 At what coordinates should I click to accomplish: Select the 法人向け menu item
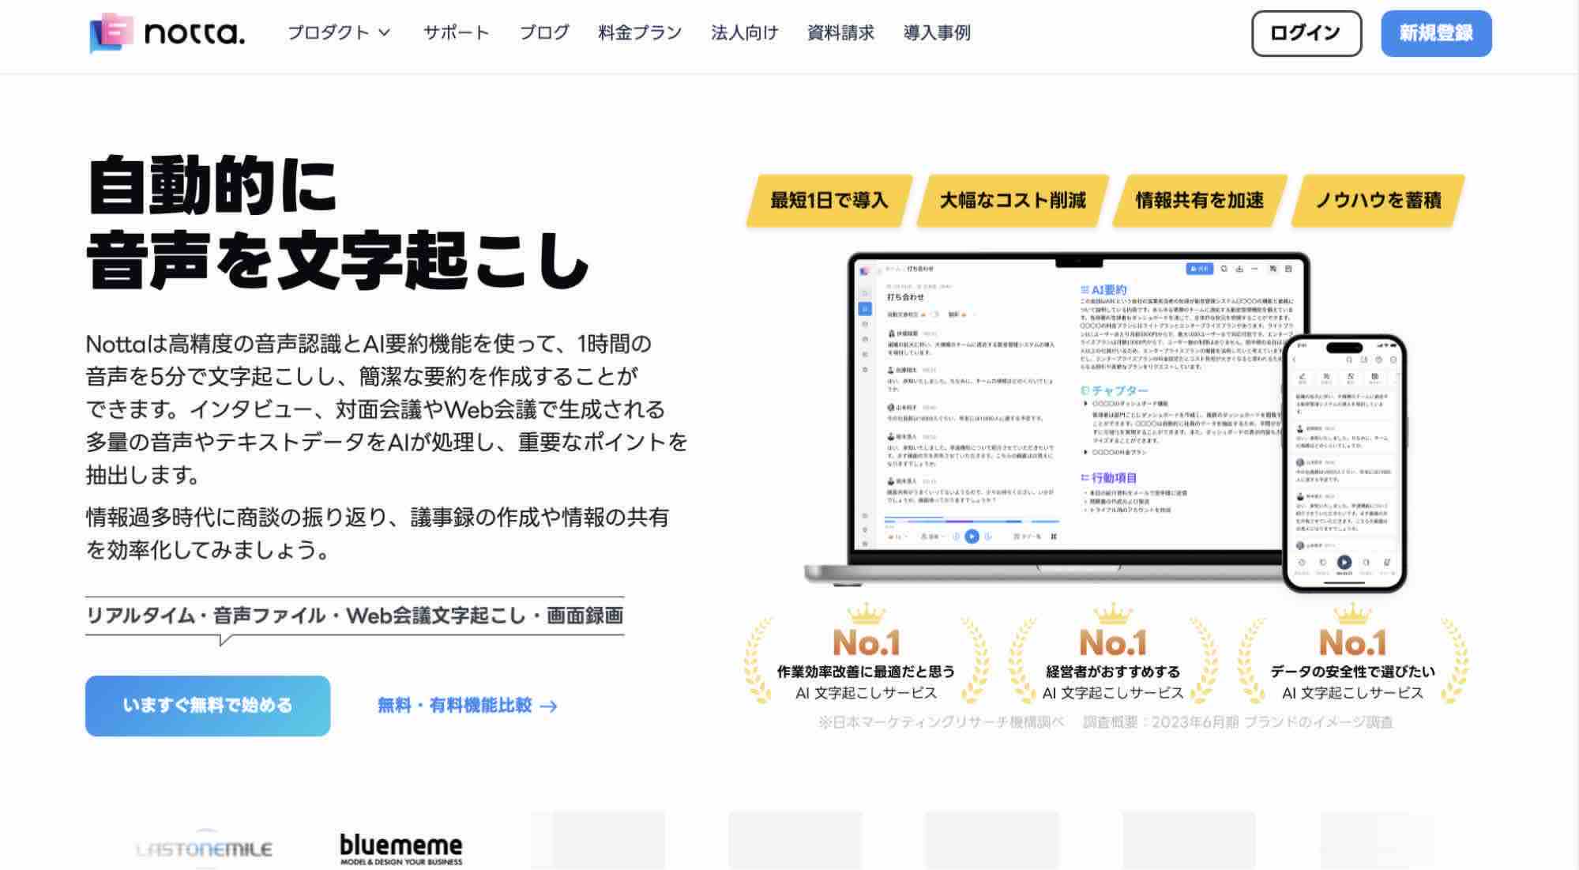pyautogui.click(x=744, y=32)
